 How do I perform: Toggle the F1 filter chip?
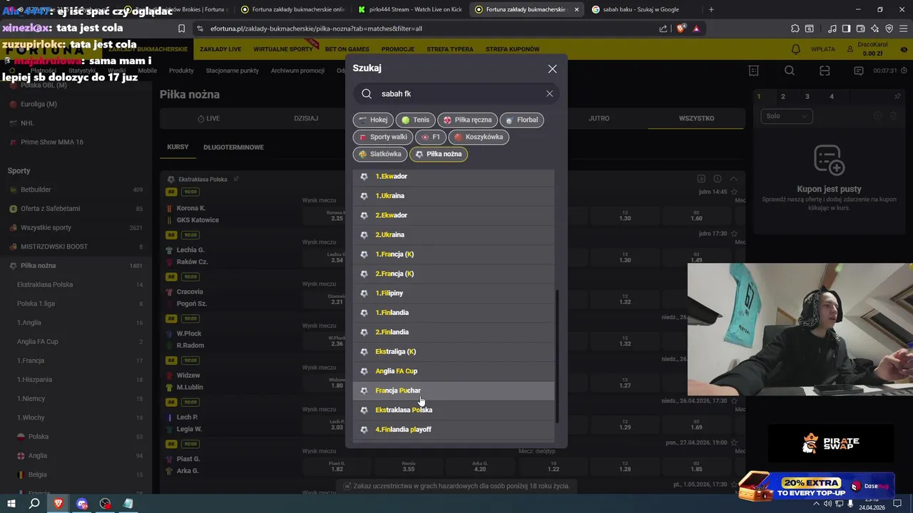[x=430, y=137]
